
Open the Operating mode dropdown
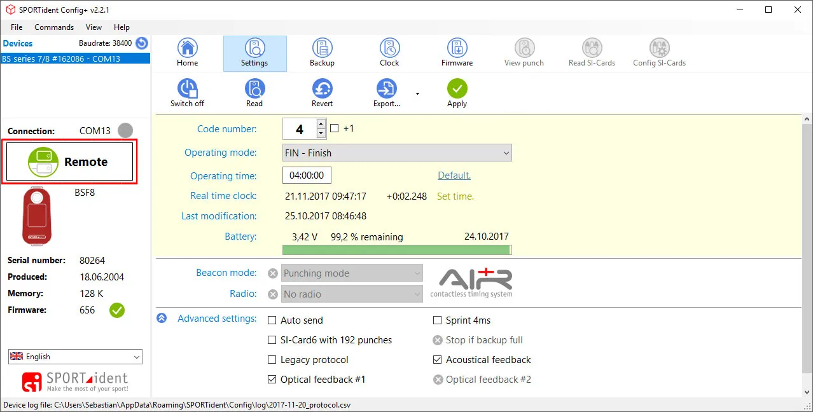397,153
